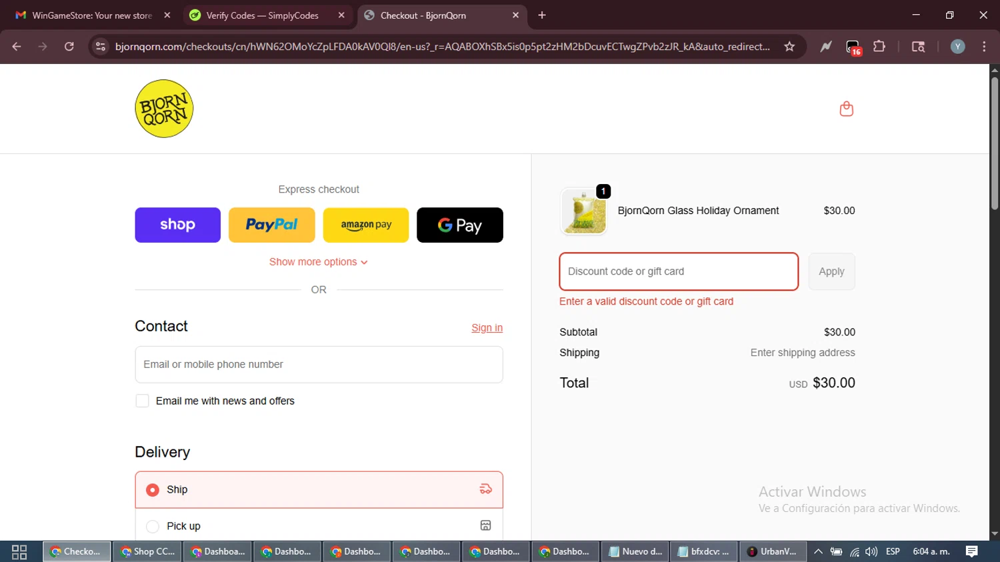Click the Pick up store icon
Screen dimensions: 1000x562
point(485,525)
